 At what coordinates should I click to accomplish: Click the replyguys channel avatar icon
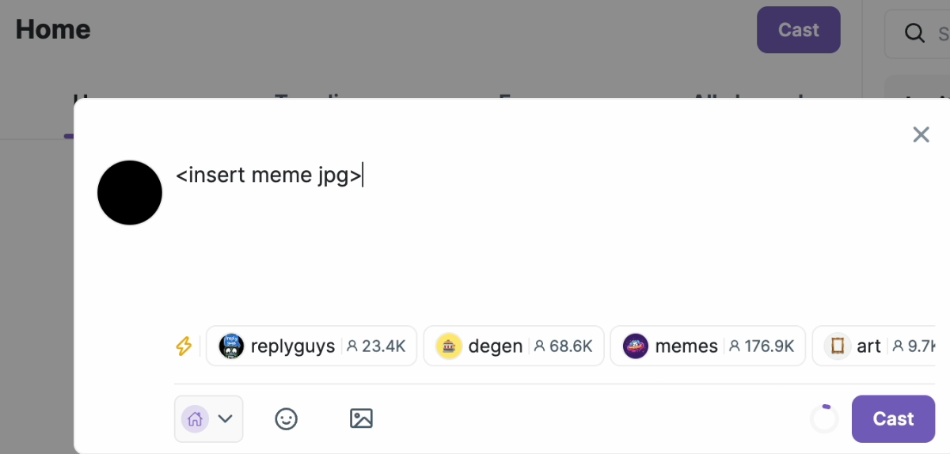pos(231,346)
